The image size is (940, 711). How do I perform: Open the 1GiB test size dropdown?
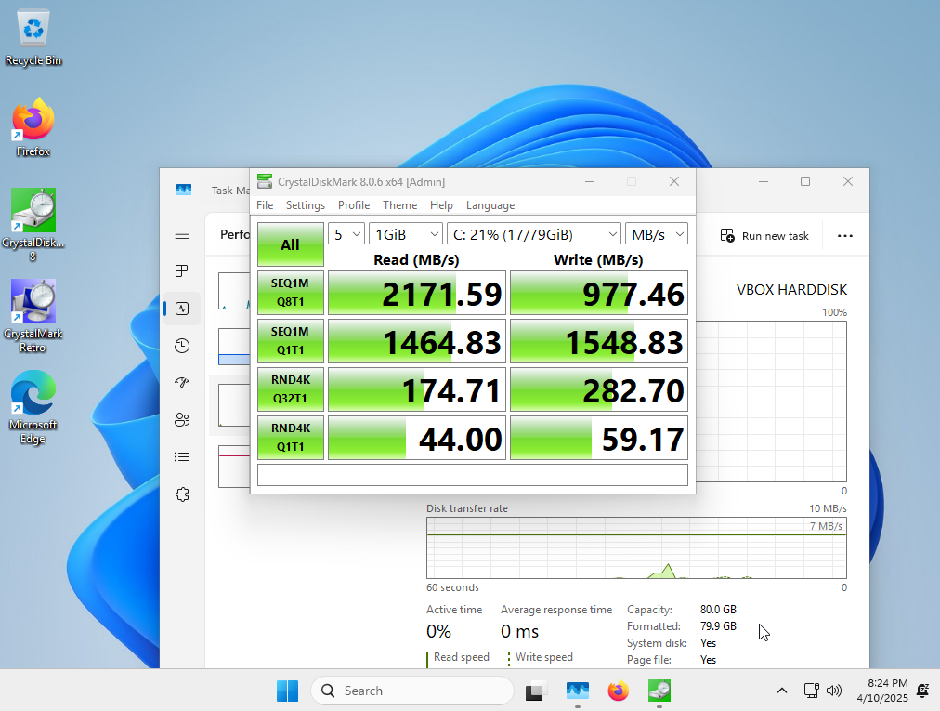point(405,234)
